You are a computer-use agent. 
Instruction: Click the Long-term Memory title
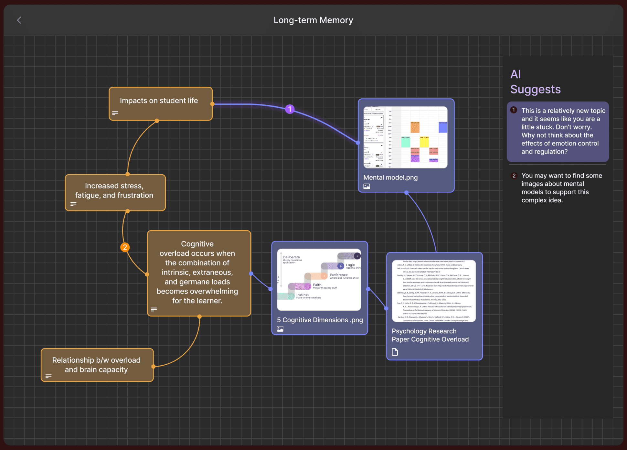click(313, 20)
